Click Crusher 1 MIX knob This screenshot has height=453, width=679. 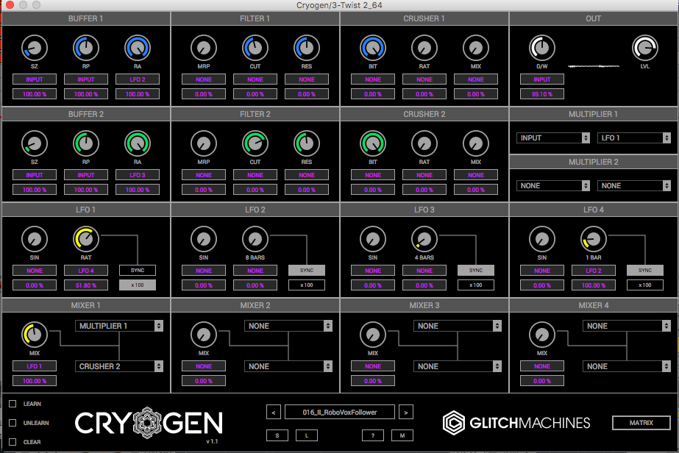coord(476,48)
